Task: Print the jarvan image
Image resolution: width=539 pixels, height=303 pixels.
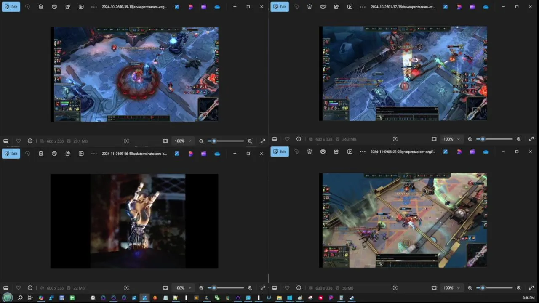Action: (x=54, y=7)
